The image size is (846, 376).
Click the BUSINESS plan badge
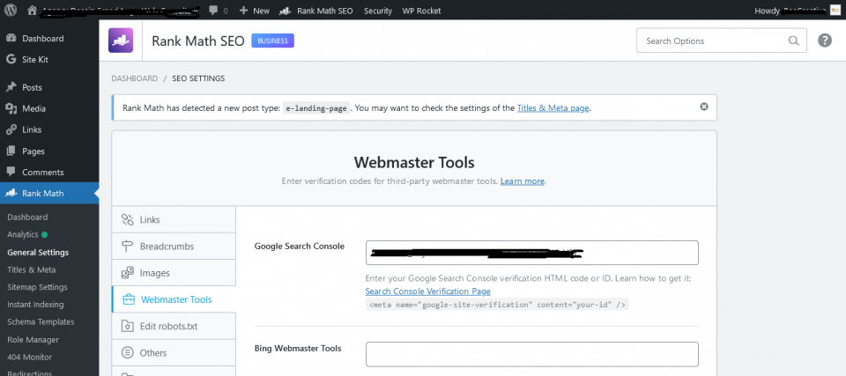(272, 41)
